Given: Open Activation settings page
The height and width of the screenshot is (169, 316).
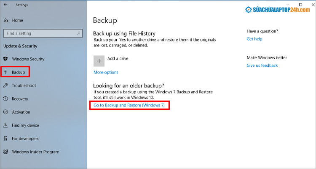Looking at the screenshot, I should (x=21, y=112).
